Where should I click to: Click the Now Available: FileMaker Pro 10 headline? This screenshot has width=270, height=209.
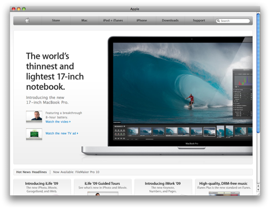point(76,172)
